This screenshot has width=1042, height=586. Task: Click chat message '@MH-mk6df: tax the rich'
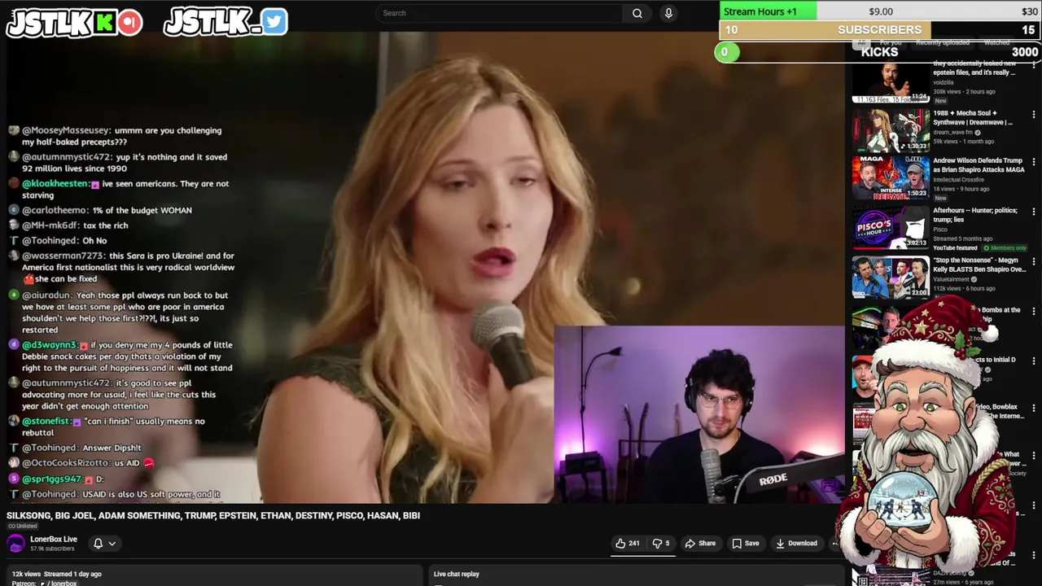pos(75,225)
